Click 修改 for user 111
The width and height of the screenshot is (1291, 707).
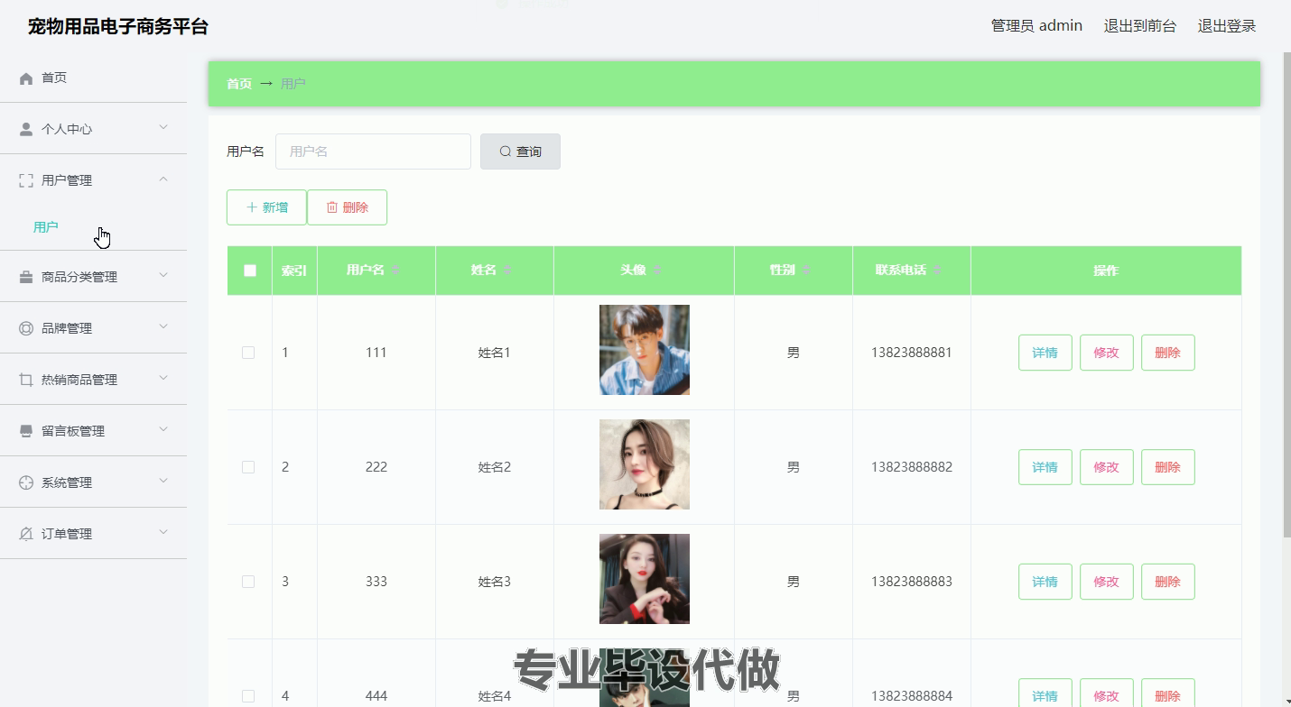(1106, 353)
